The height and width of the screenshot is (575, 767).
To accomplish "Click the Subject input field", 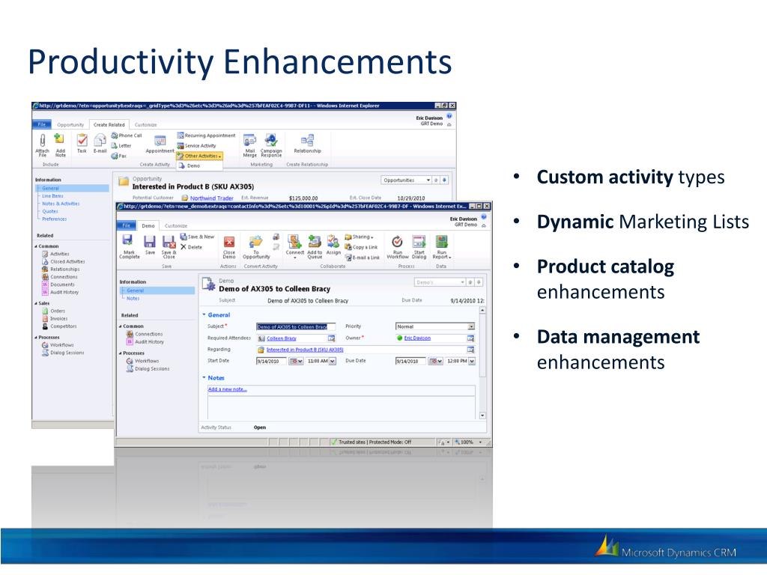I will click(295, 326).
